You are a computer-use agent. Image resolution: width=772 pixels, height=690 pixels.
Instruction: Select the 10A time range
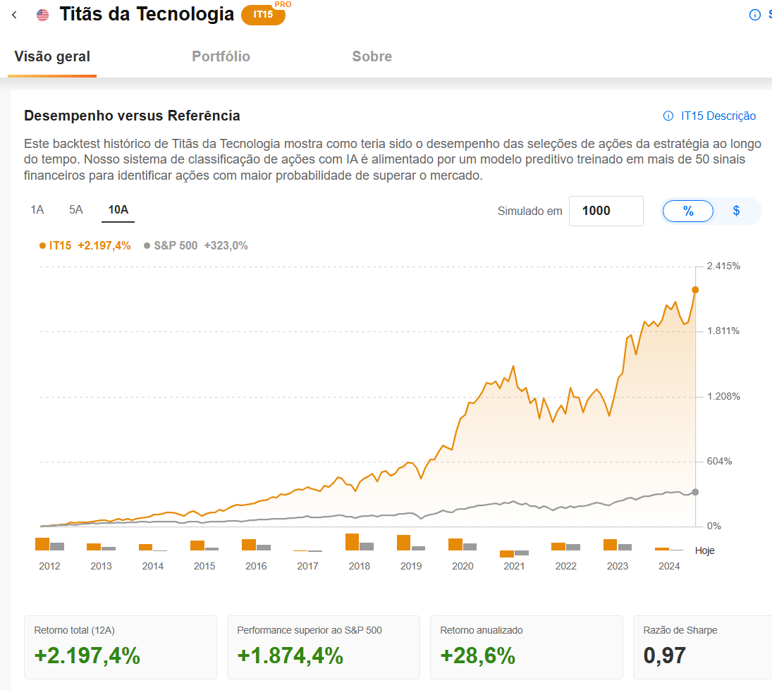(118, 209)
